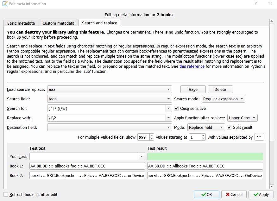277x201 pixels.
Task: Click the Save search/replace button
Action: point(193,90)
